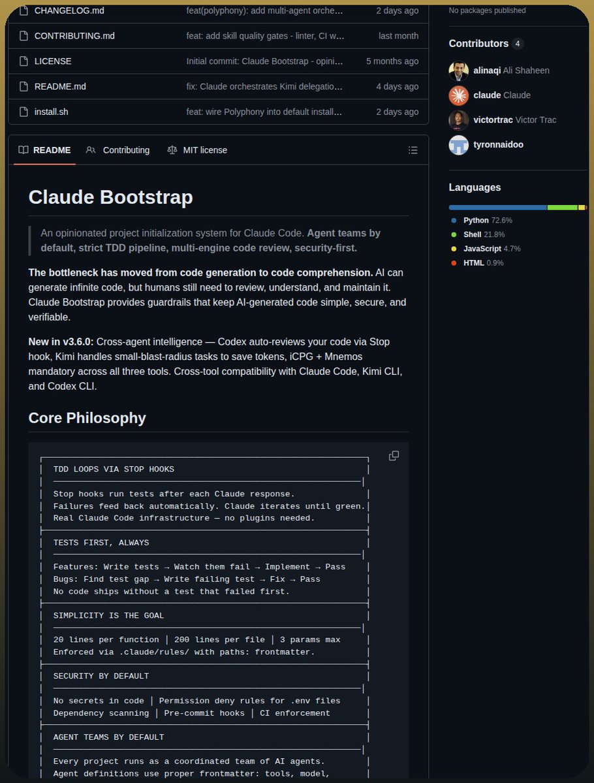Click the '5 months ago' timestamp for LICENSE
Viewport: 594px width, 783px height.
pos(392,61)
